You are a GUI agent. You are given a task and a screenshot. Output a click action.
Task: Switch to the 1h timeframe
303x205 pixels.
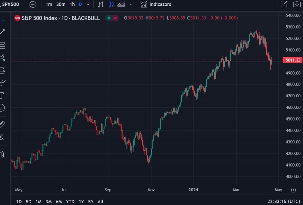[72, 4]
